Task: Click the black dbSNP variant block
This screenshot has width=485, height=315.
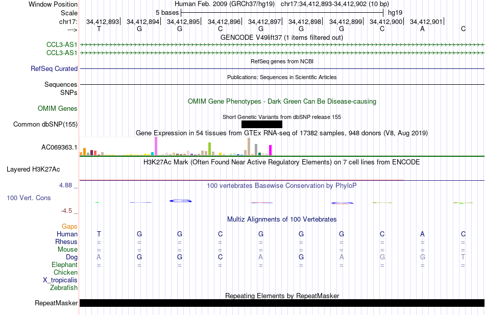Action: pyautogui.click(x=262, y=125)
